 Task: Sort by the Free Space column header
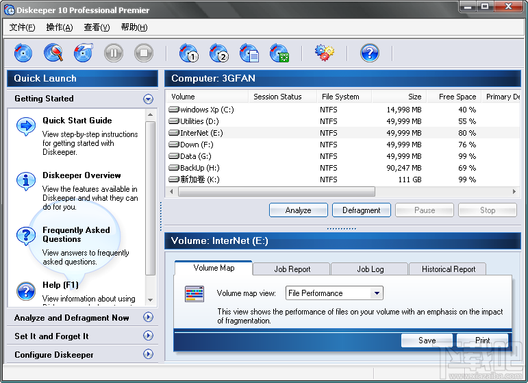pyautogui.click(x=453, y=97)
